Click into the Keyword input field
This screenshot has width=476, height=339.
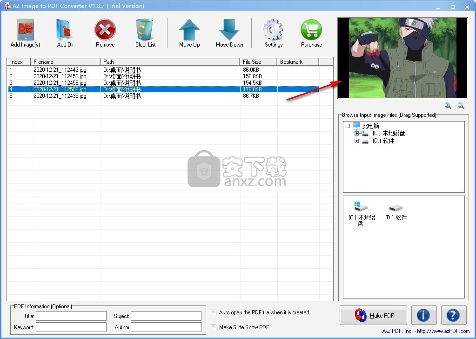click(71, 327)
